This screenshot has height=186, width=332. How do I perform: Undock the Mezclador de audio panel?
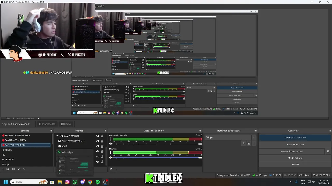coord(200,131)
